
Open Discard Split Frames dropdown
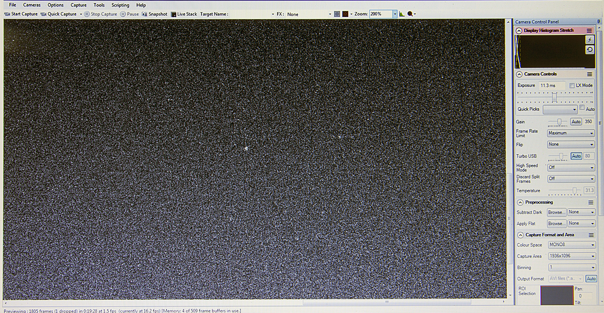click(571, 179)
